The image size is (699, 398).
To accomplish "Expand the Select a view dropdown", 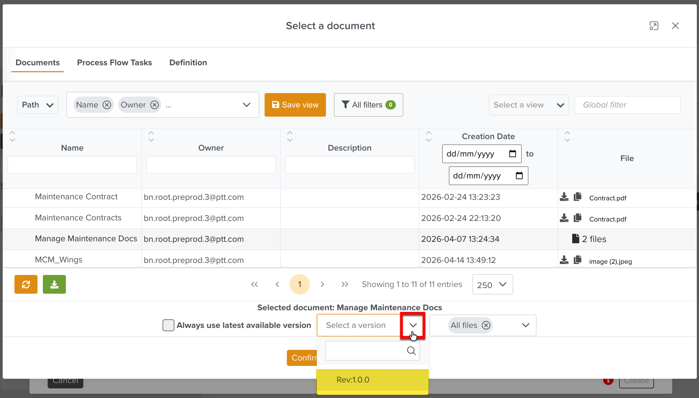I will [528, 105].
